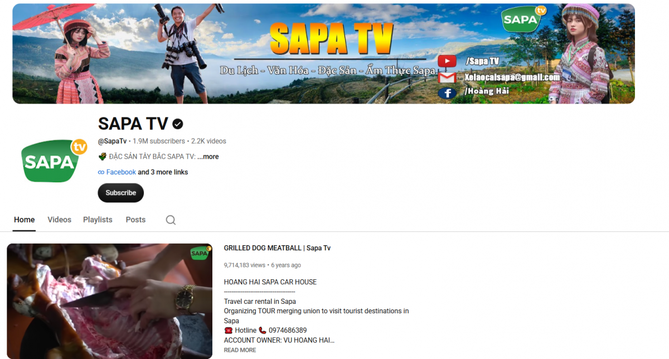This screenshot has width=669, height=359.
Task: Open the GRILLED DOG MEATBALL video title
Action: (x=277, y=248)
